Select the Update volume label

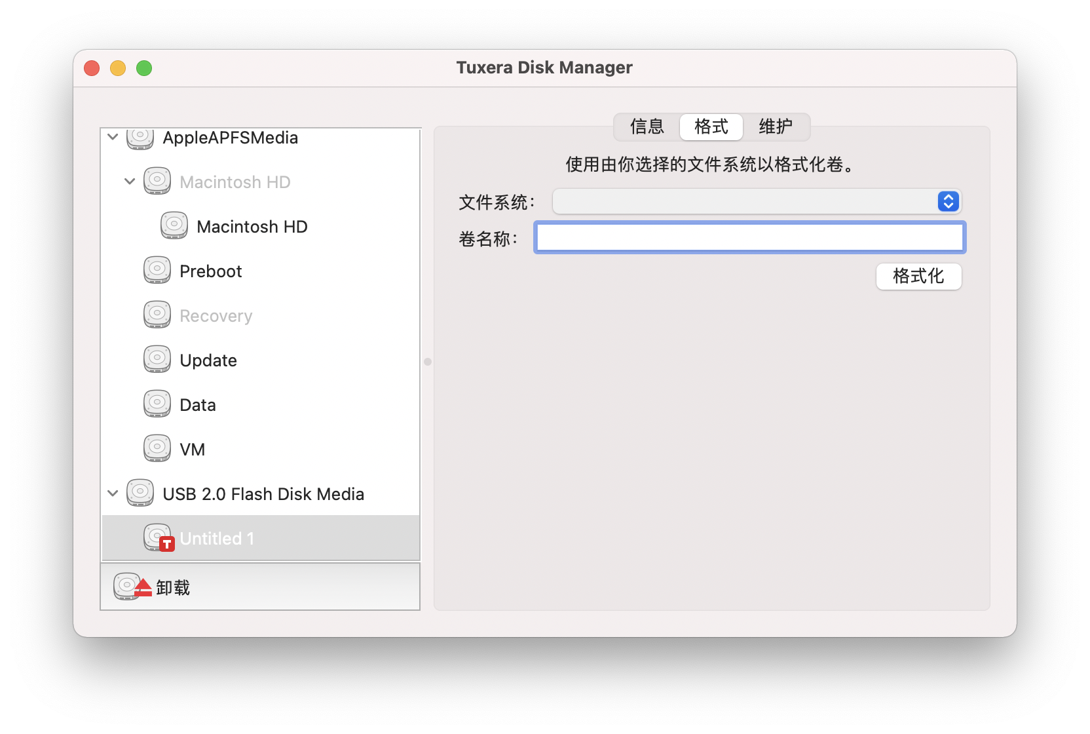(x=208, y=360)
